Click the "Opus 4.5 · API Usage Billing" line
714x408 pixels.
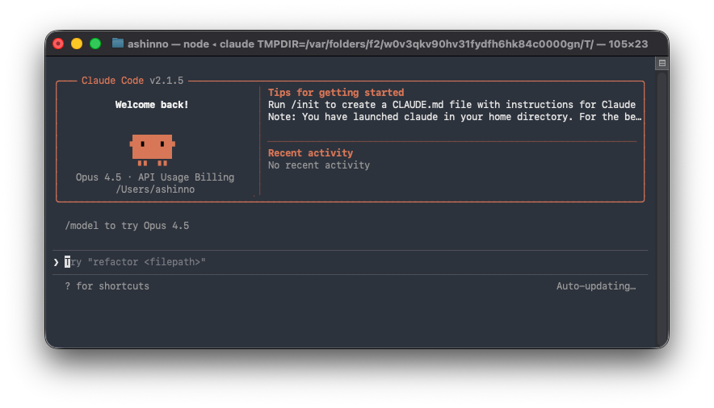[154, 177]
